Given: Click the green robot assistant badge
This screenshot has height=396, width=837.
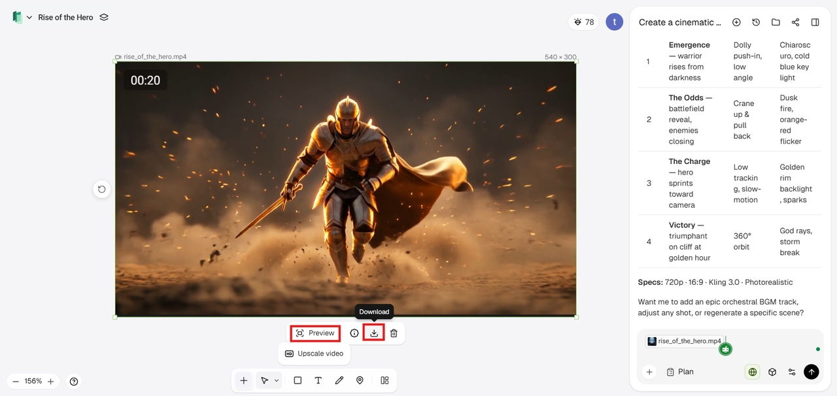Looking at the screenshot, I should (x=725, y=349).
